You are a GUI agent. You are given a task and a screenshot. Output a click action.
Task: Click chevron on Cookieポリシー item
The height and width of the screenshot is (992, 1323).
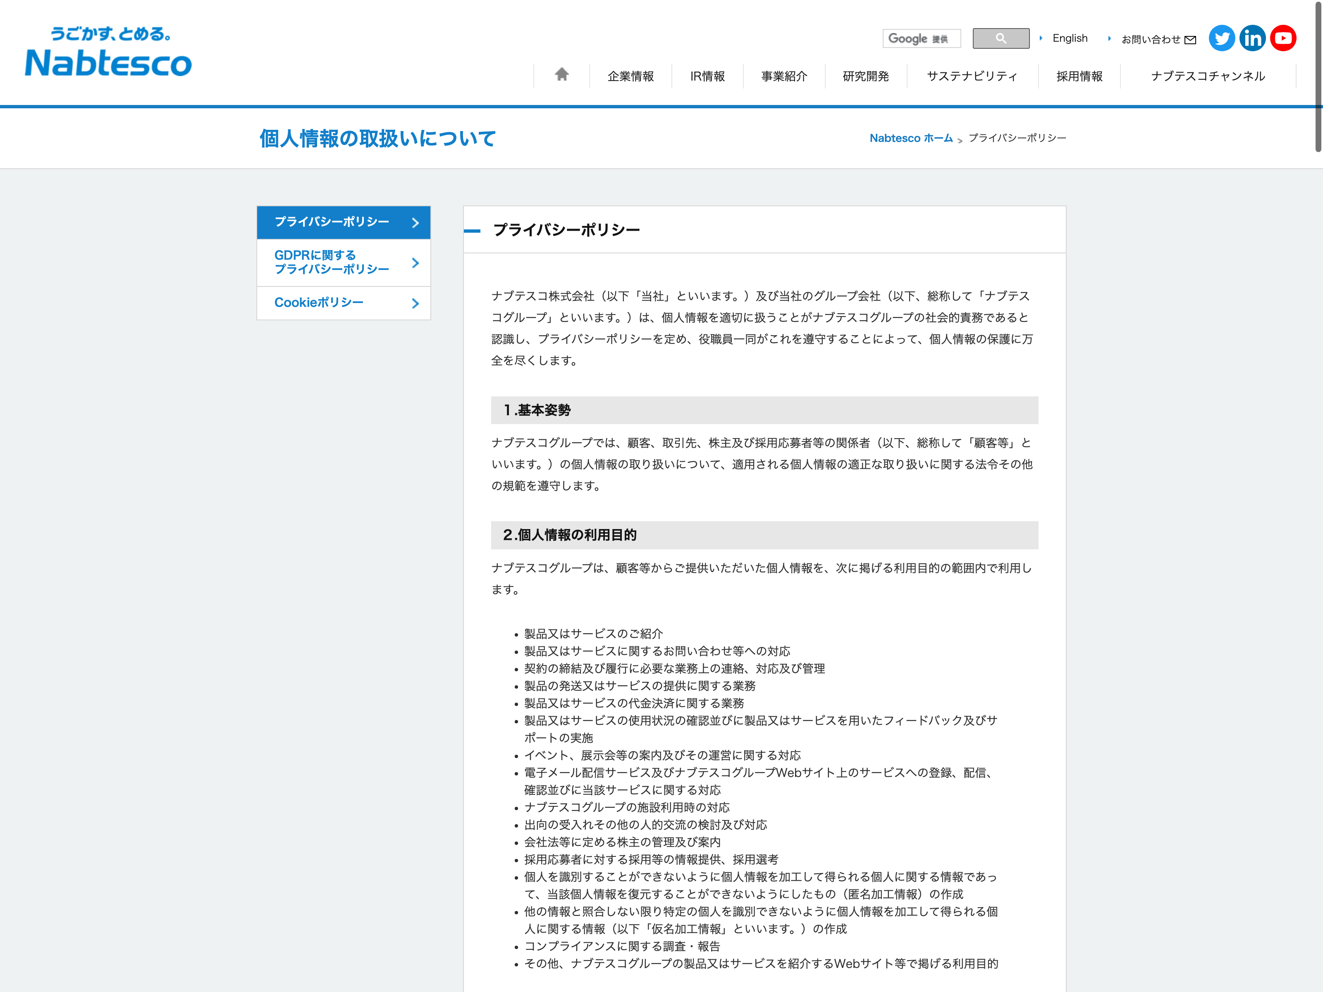[x=415, y=303]
